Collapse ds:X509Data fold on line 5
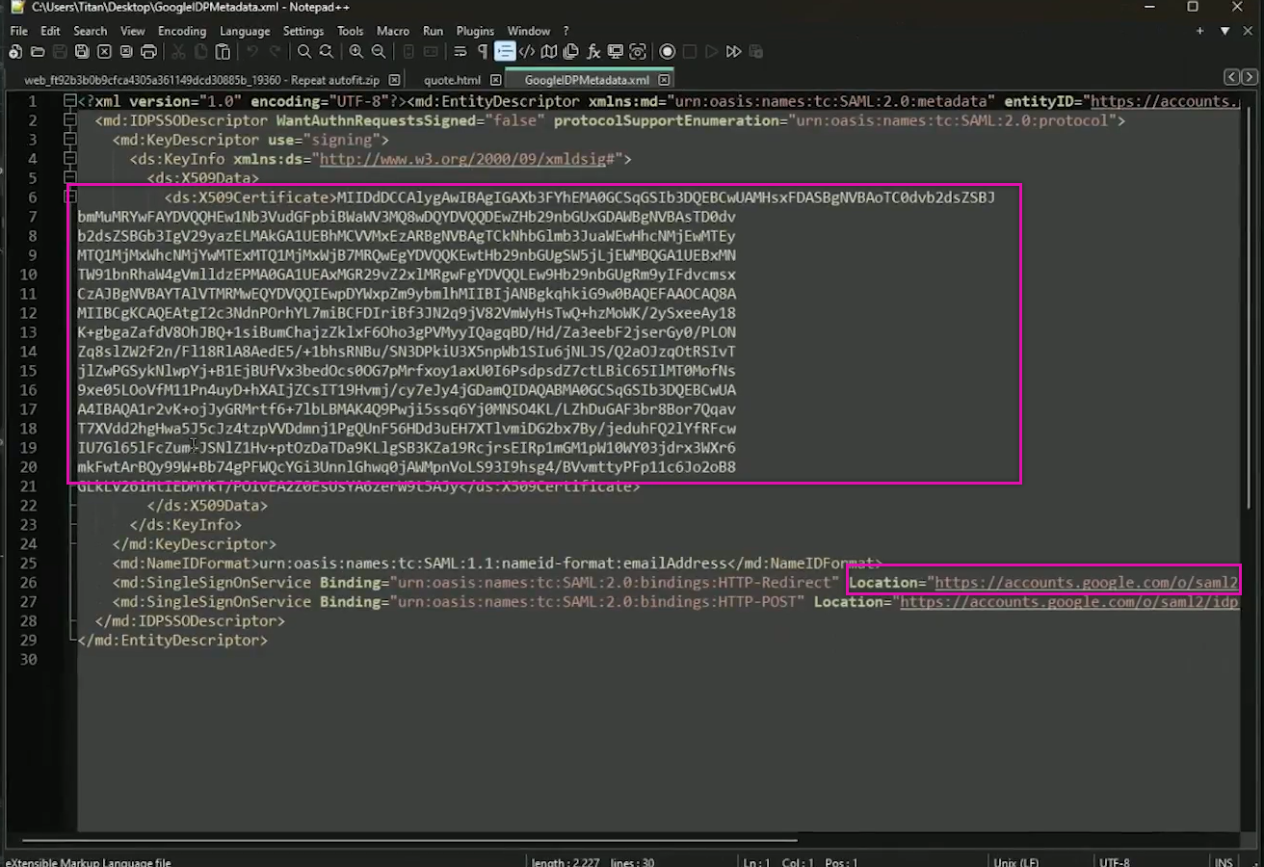The height and width of the screenshot is (867, 1264). pos(69,178)
